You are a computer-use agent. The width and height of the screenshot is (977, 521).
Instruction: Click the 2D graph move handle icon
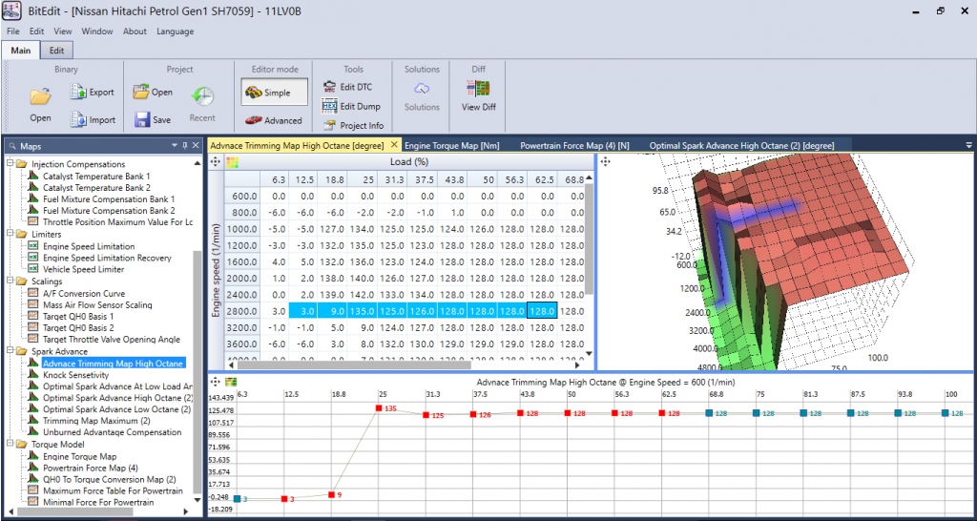pos(216,381)
